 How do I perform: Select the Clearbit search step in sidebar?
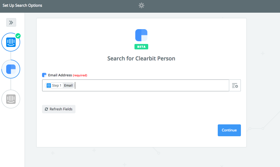(x=11, y=69)
